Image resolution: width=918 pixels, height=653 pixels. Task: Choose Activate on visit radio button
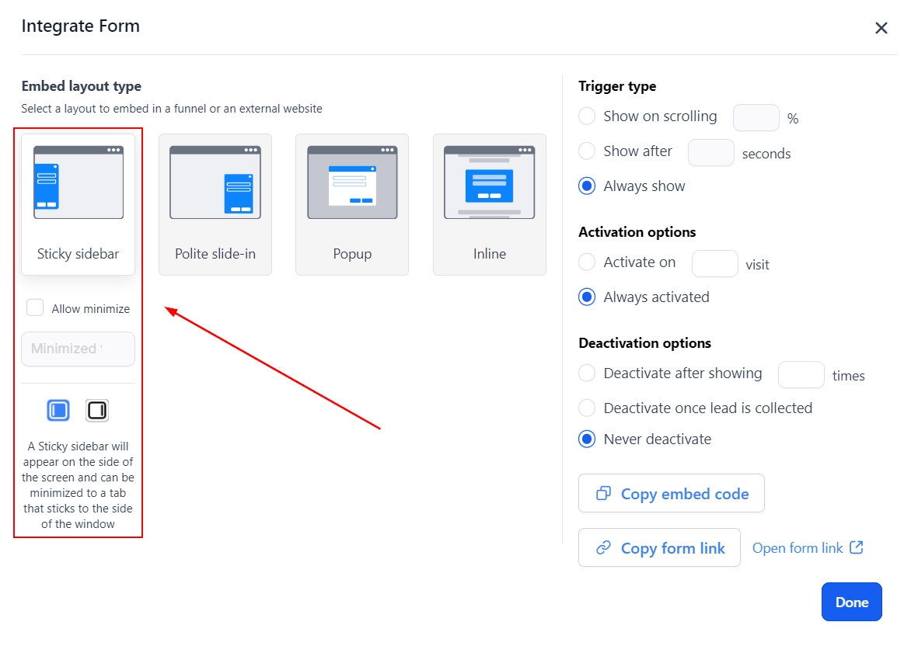pyautogui.click(x=587, y=262)
